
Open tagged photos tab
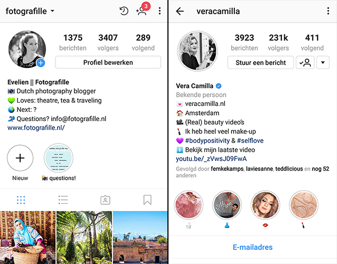tap(105, 200)
